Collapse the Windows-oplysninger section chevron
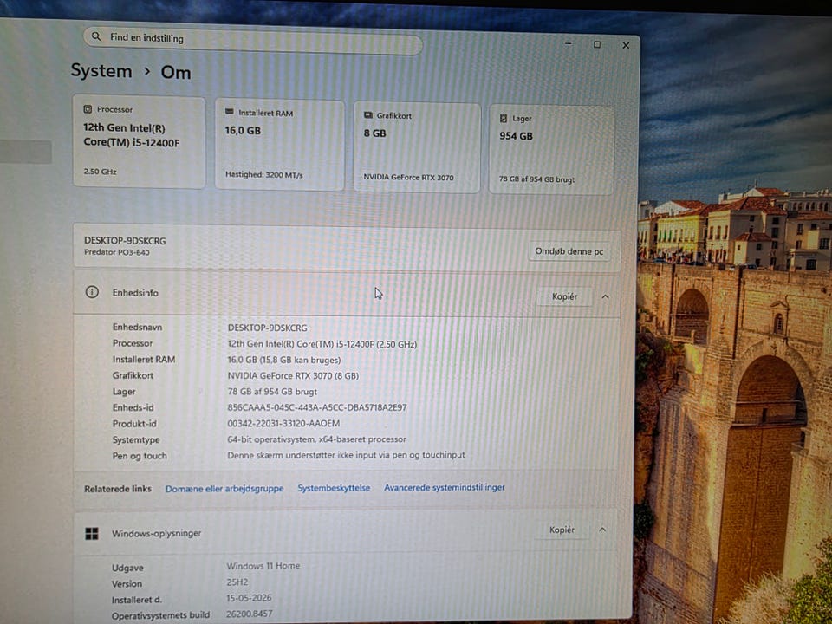This screenshot has height=624, width=832. click(x=602, y=530)
